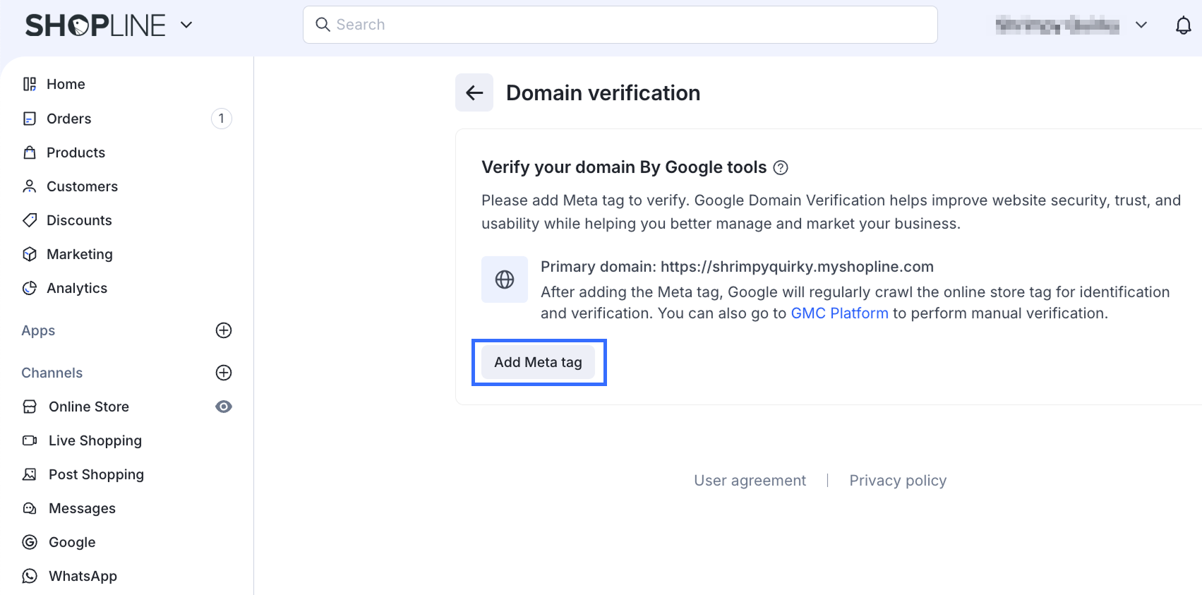This screenshot has width=1202, height=595.
Task: Click the globe icon for primary domain
Action: [504, 280]
